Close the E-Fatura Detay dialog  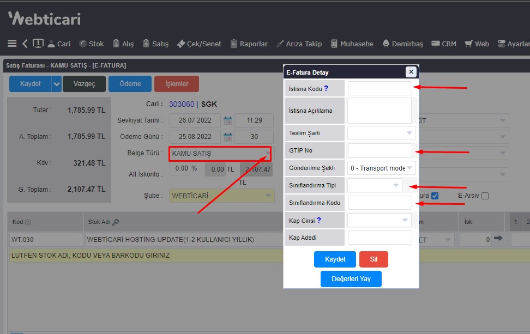[411, 72]
